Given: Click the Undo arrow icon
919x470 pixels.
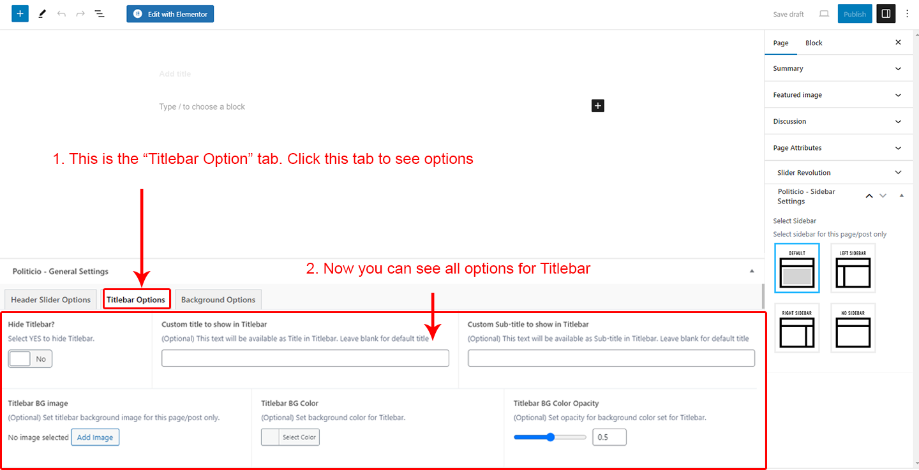Looking at the screenshot, I should 61,13.
